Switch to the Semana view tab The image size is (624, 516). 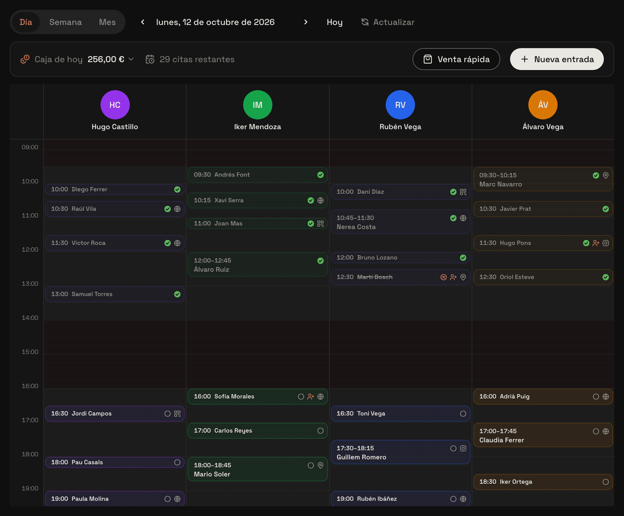point(66,22)
